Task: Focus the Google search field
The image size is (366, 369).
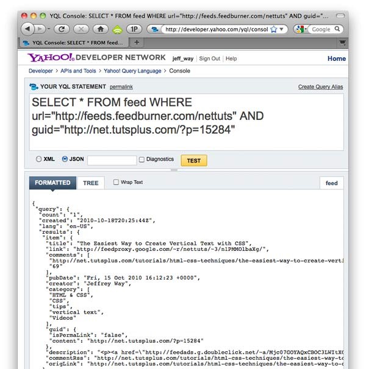Action: coord(322,29)
